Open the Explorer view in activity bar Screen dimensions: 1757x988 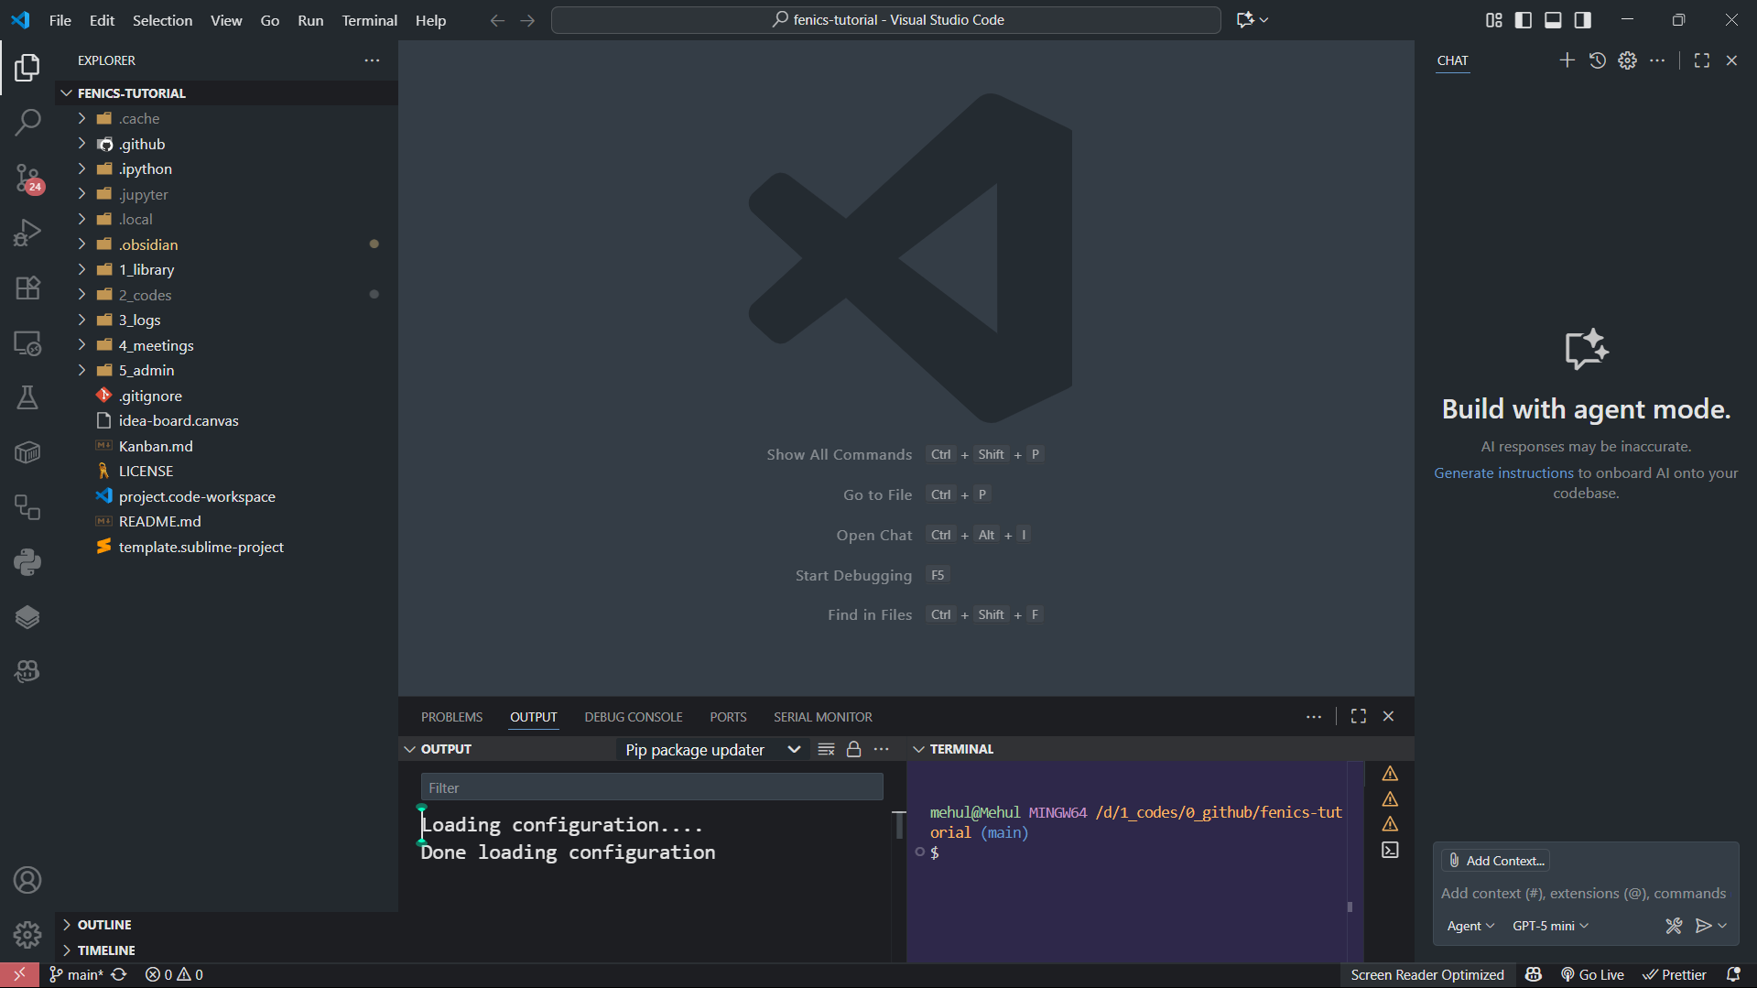pyautogui.click(x=27, y=67)
